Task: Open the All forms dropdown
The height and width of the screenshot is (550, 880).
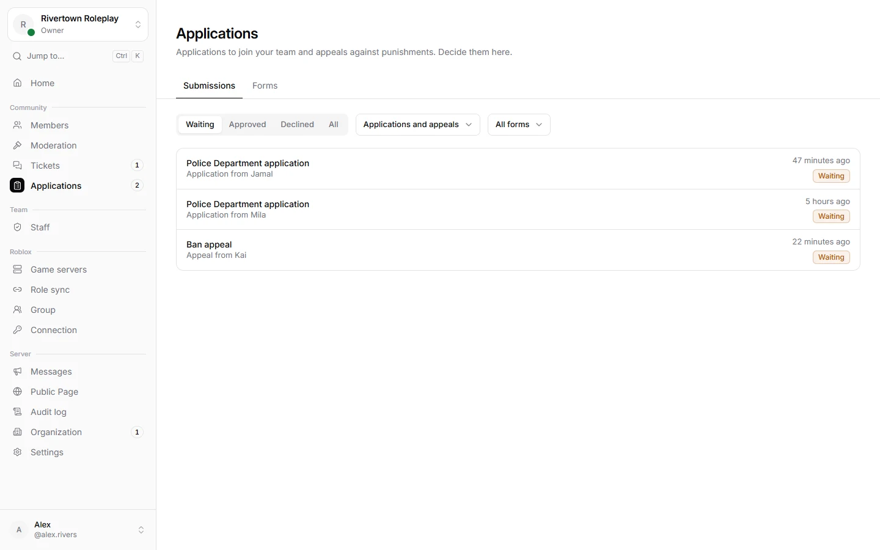Action: (x=519, y=125)
